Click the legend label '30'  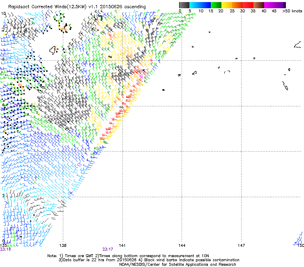[x=242, y=11]
